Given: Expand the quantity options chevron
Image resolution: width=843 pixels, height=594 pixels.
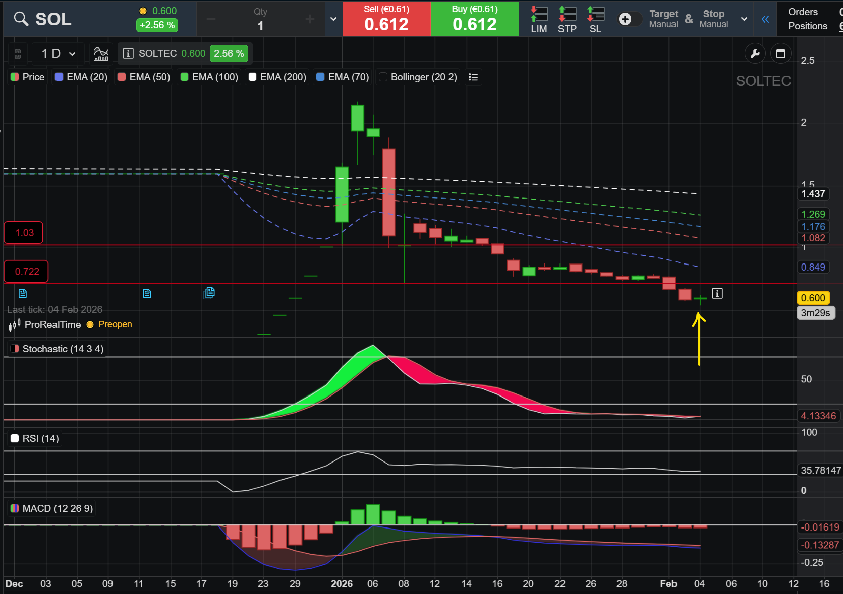Looking at the screenshot, I should point(333,19).
